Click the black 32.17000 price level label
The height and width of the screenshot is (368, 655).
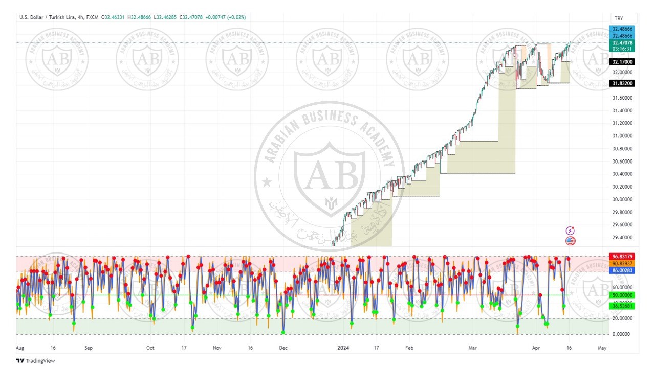click(622, 62)
